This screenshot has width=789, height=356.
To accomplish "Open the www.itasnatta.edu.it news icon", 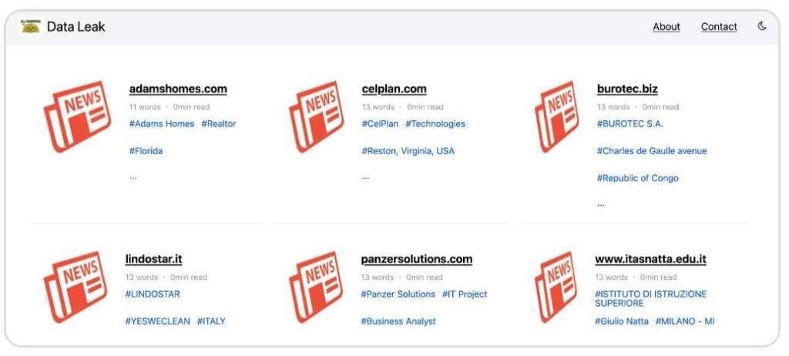I will click(x=556, y=287).
